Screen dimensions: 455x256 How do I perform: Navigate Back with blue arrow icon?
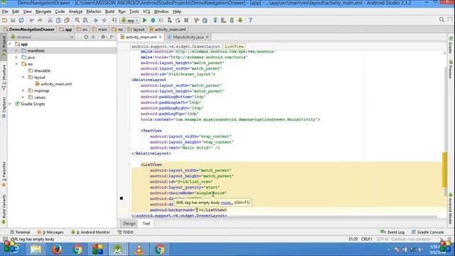tap(95, 21)
